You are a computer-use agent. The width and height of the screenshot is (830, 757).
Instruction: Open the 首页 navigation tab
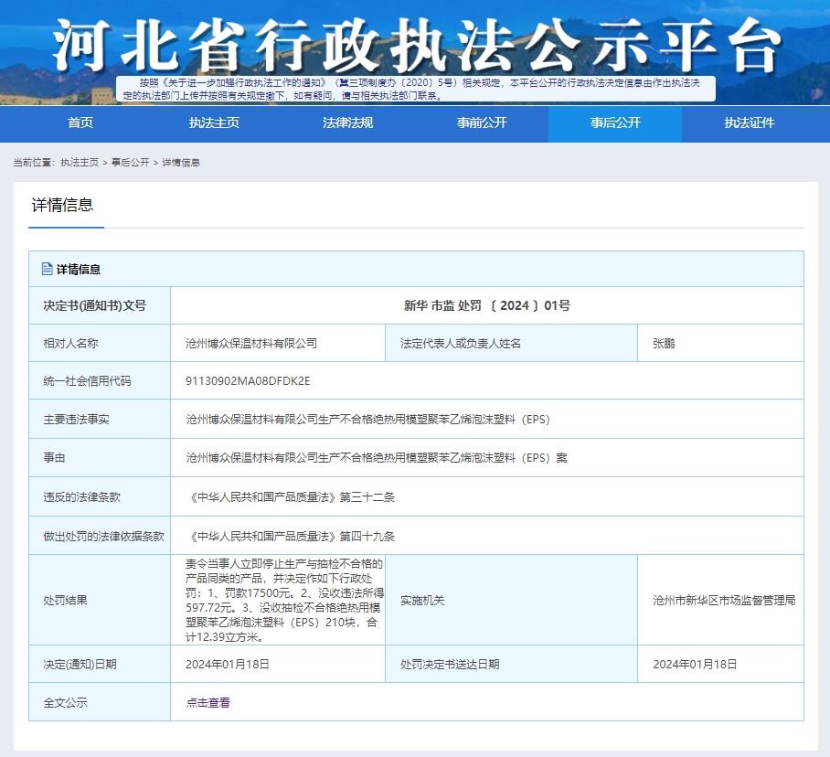point(80,123)
